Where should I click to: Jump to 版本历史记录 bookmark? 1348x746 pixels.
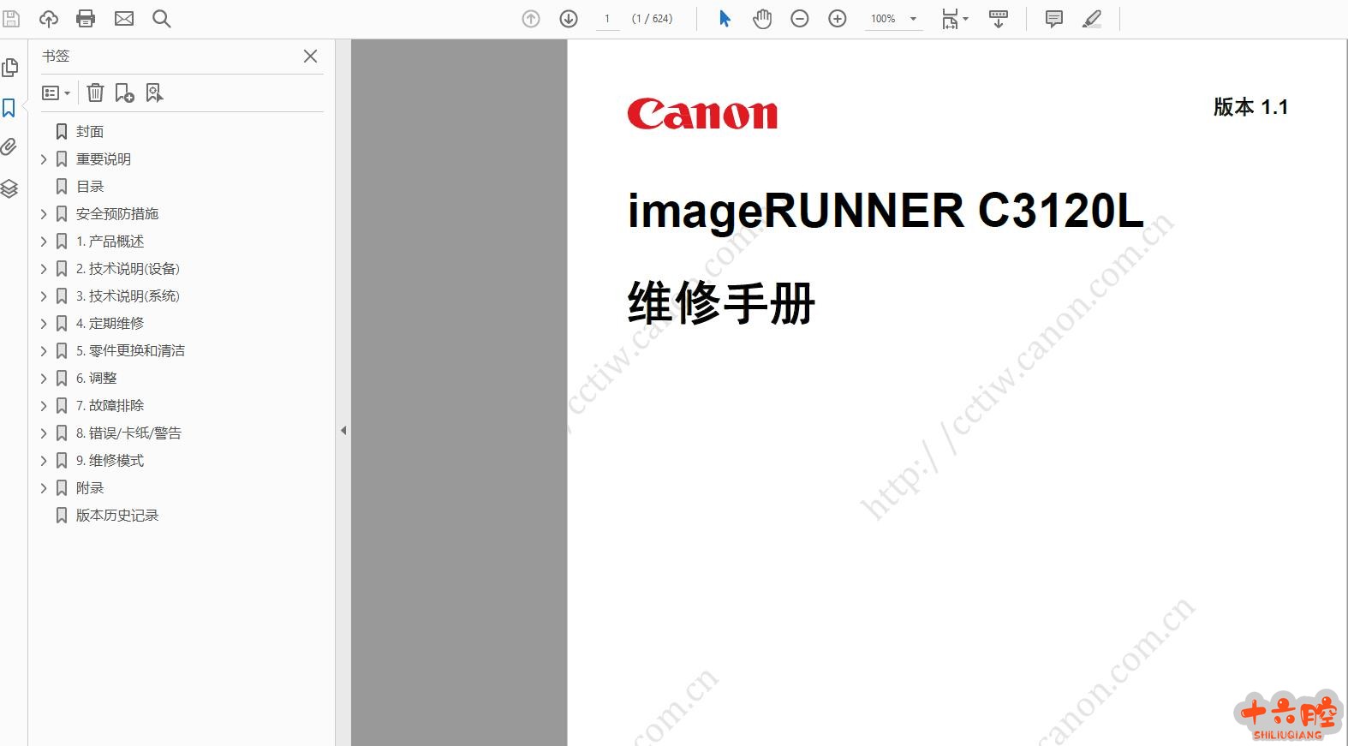117,516
